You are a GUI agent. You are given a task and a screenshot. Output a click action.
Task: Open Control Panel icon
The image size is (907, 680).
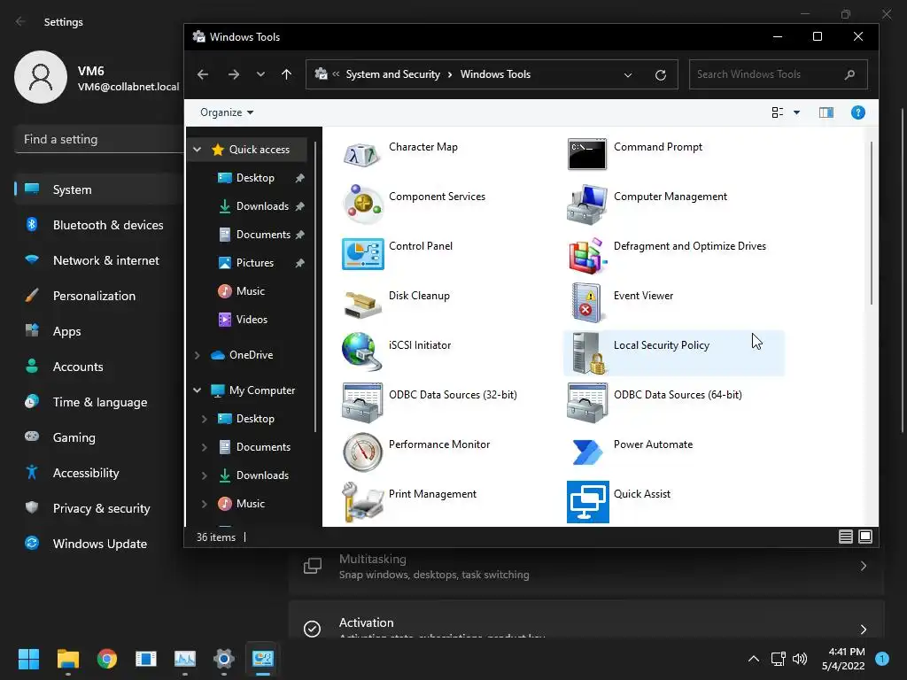point(362,254)
